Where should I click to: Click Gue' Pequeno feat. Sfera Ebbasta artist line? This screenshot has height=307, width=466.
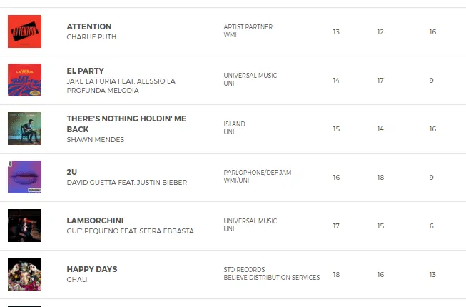130,231
